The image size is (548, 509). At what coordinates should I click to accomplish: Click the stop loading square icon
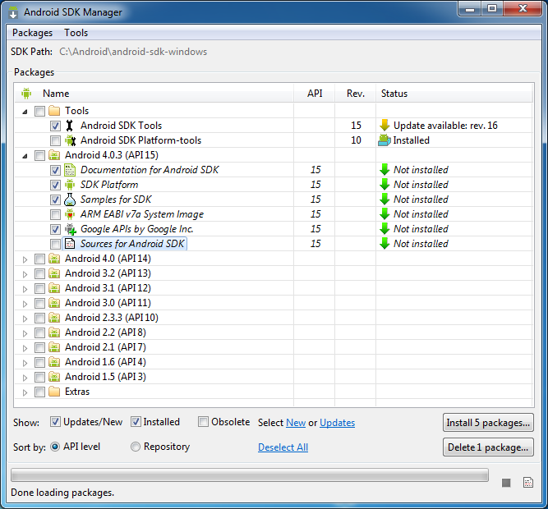pos(506,483)
